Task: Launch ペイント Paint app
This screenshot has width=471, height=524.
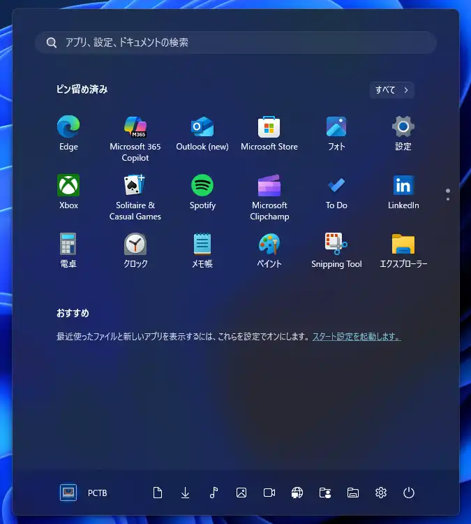Action: [x=269, y=251]
